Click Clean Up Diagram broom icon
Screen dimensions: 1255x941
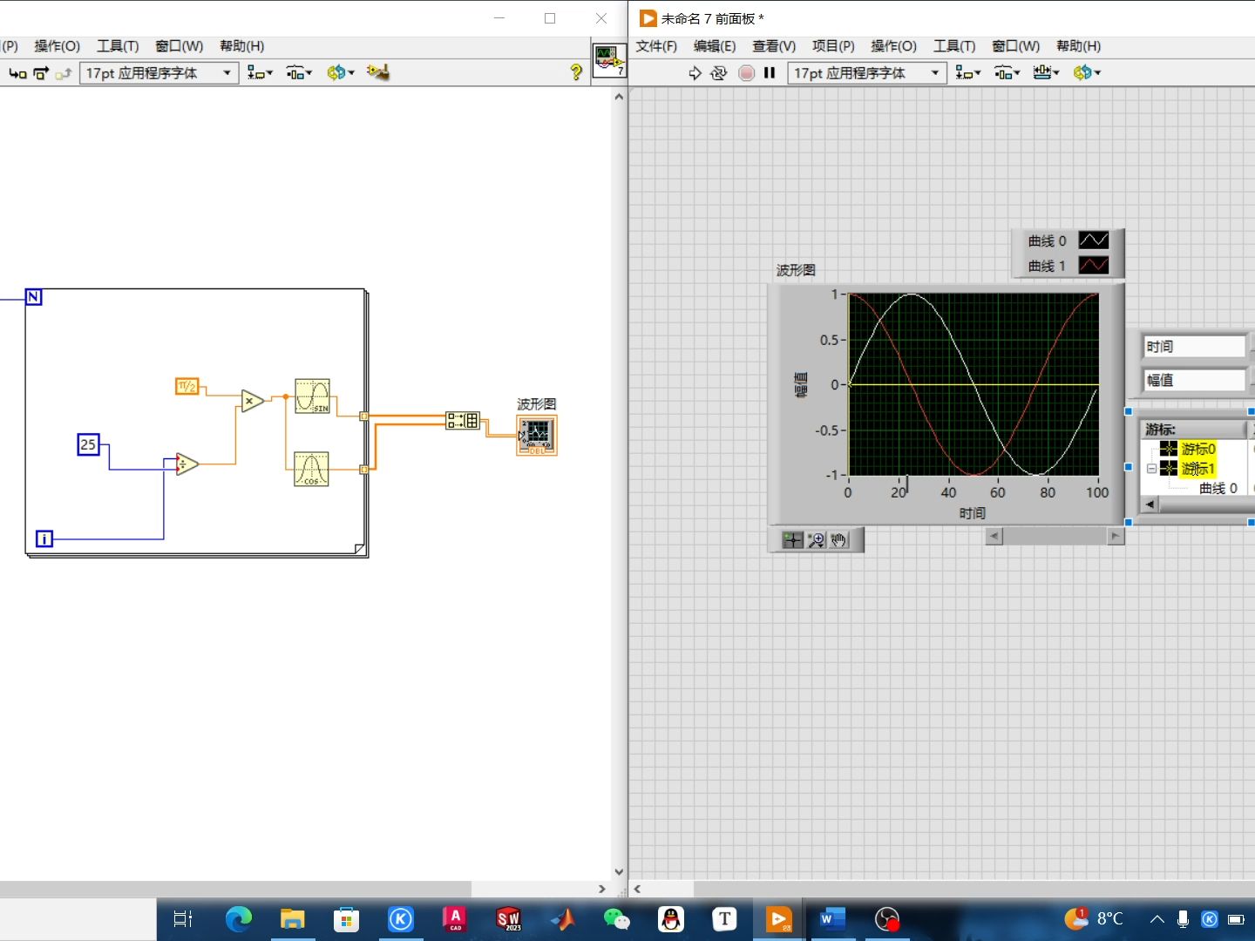(378, 73)
